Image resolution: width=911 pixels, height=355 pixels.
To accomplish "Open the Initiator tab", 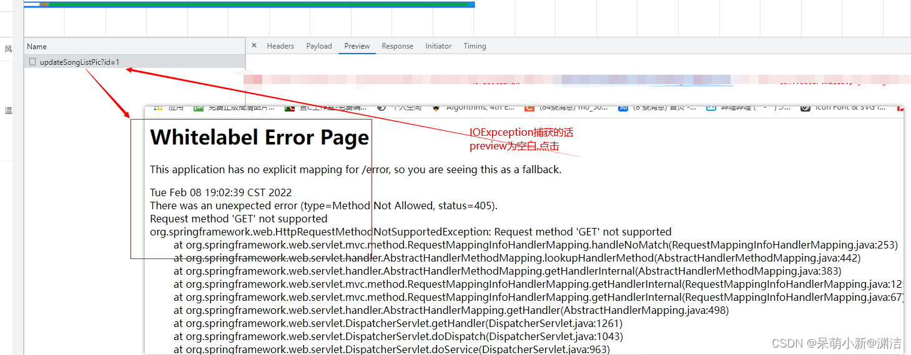I will (438, 46).
